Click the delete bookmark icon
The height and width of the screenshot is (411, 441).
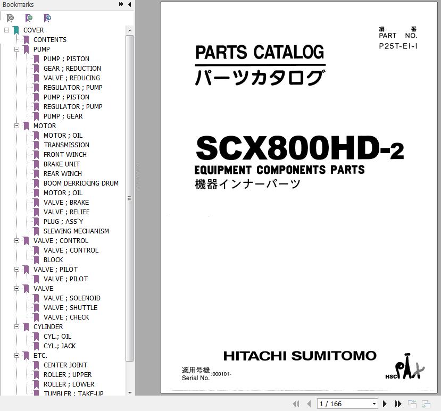10,18
